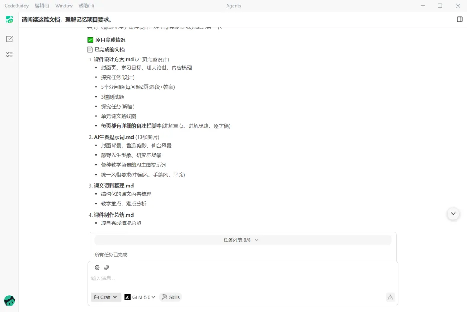
Task: Close the CodeBuddy window
Action: [458, 6]
